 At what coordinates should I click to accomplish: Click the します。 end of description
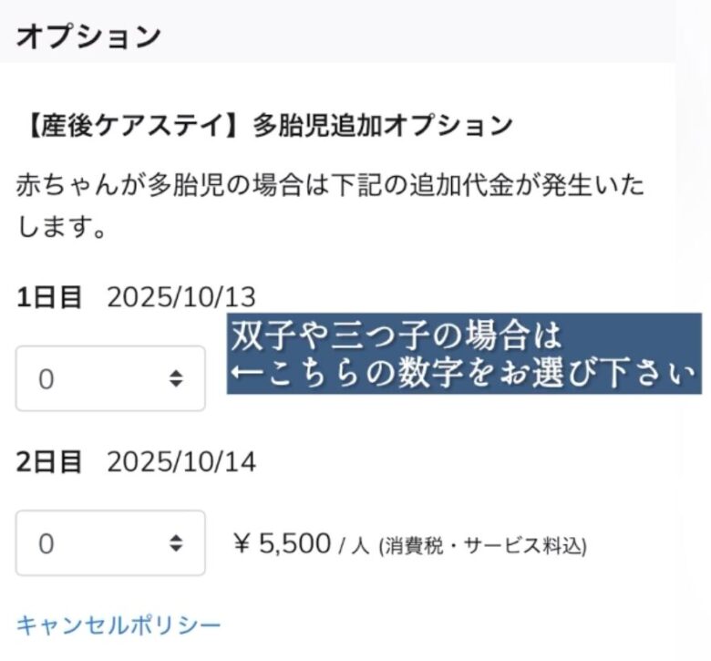(x=61, y=226)
